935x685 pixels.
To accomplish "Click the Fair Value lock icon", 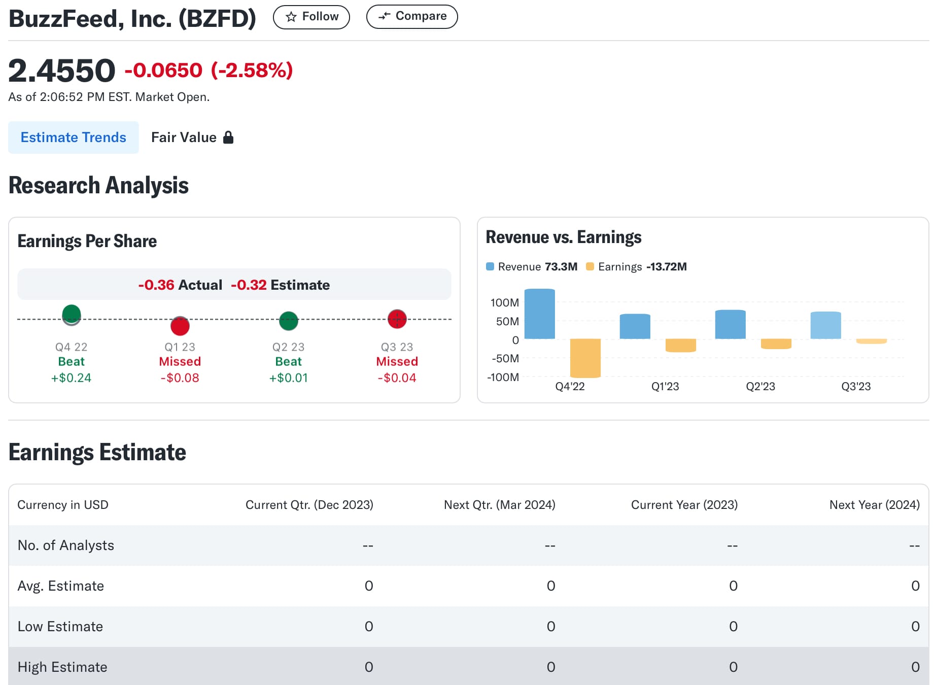I will 228,138.
